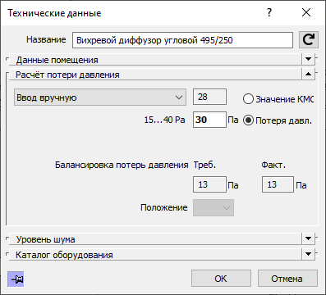Click the Факт. column label
Viewport: 326px width, 295px height.
pyautogui.click(x=273, y=165)
